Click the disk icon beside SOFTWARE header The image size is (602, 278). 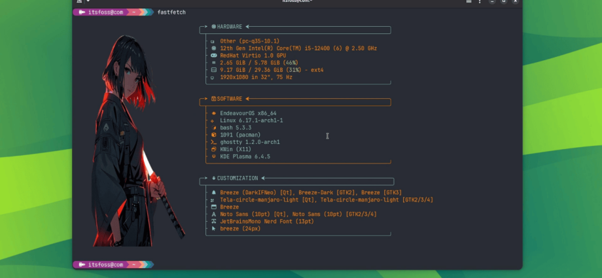pyautogui.click(x=214, y=99)
